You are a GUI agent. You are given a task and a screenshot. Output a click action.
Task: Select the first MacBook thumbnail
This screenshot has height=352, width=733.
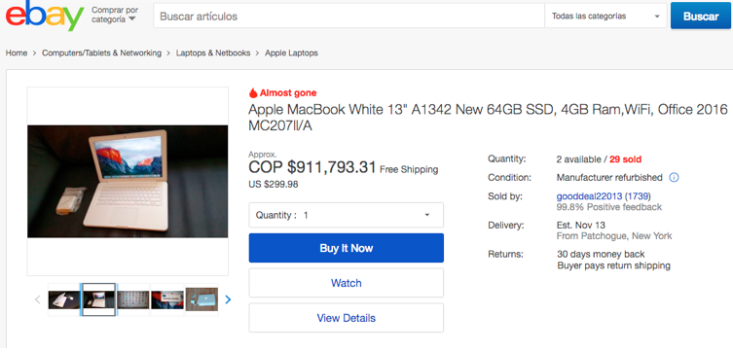click(64, 299)
